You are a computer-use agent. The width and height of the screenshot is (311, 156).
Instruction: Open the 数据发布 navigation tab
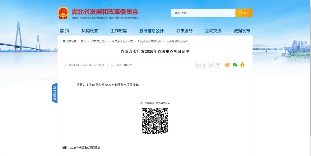coord(242,31)
